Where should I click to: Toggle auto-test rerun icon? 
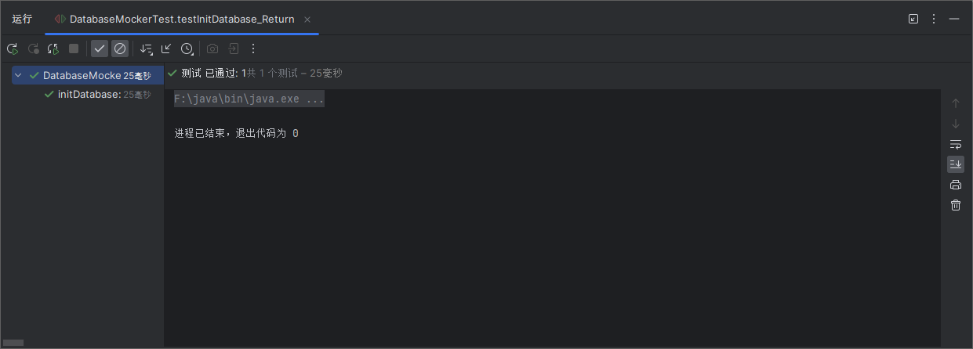click(53, 49)
